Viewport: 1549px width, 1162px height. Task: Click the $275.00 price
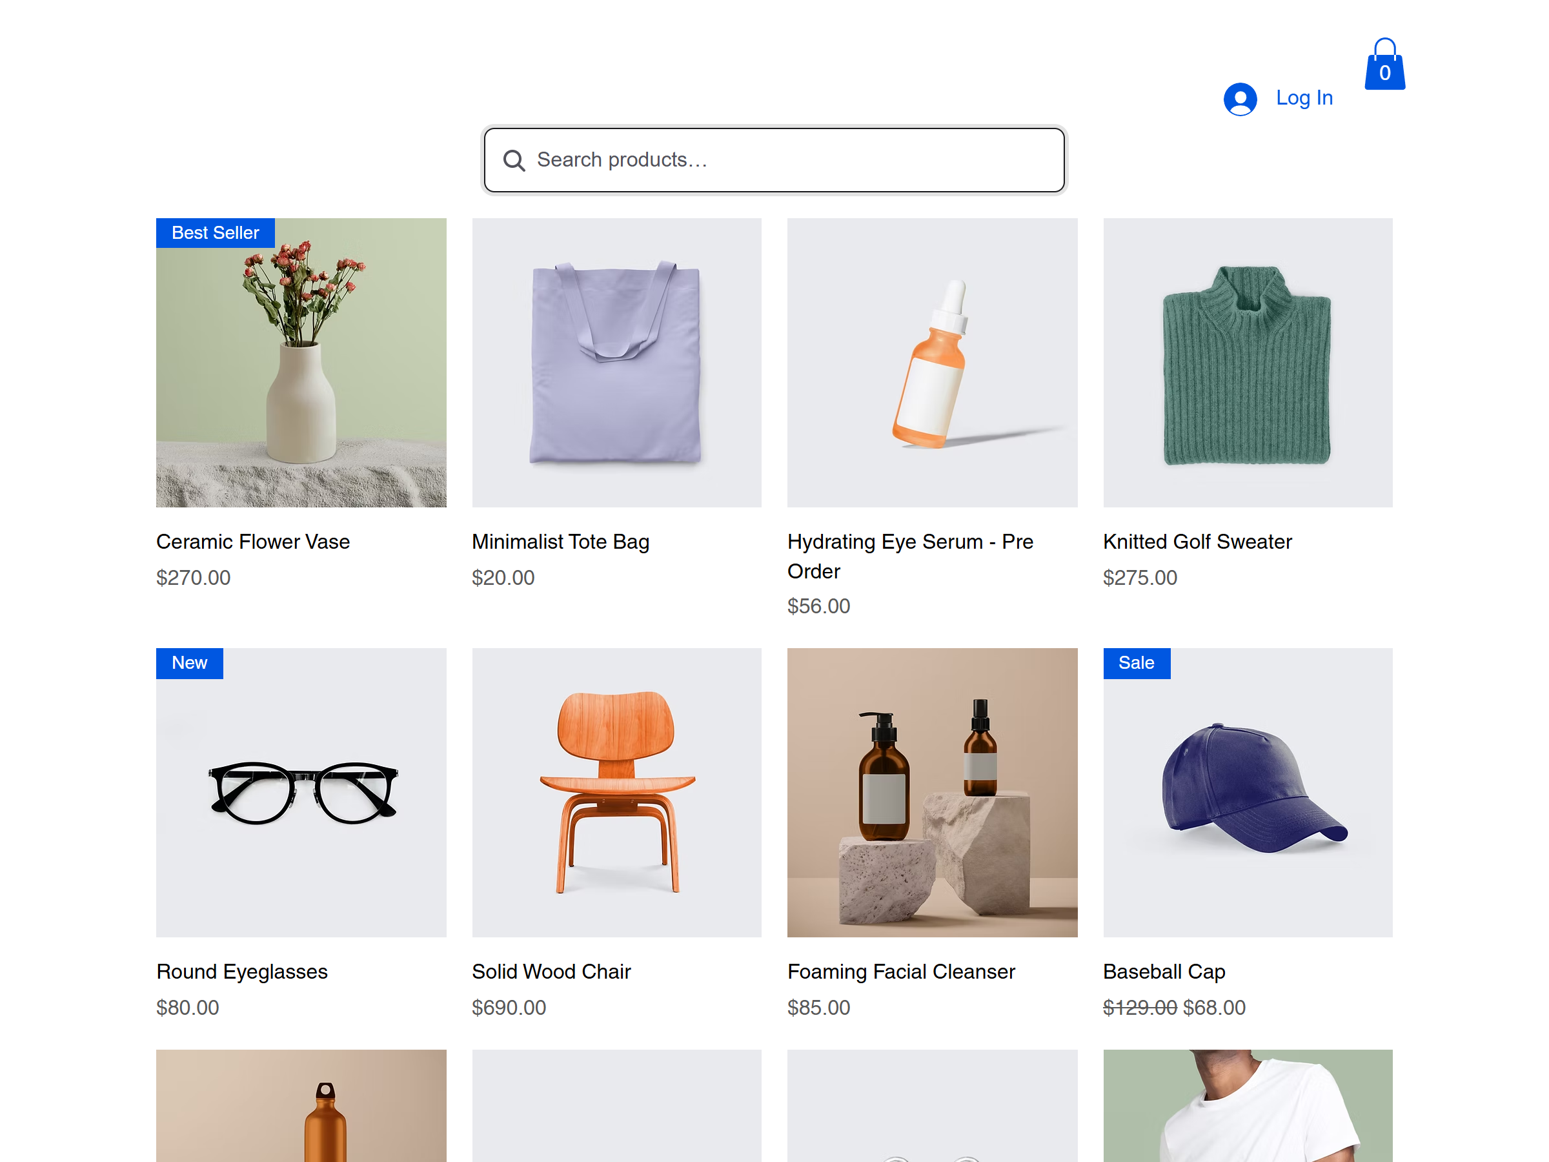1140,578
